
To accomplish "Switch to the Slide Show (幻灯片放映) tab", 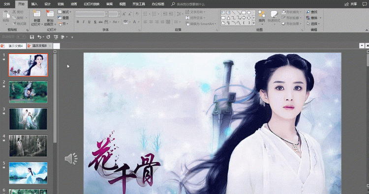I will point(92,4).
